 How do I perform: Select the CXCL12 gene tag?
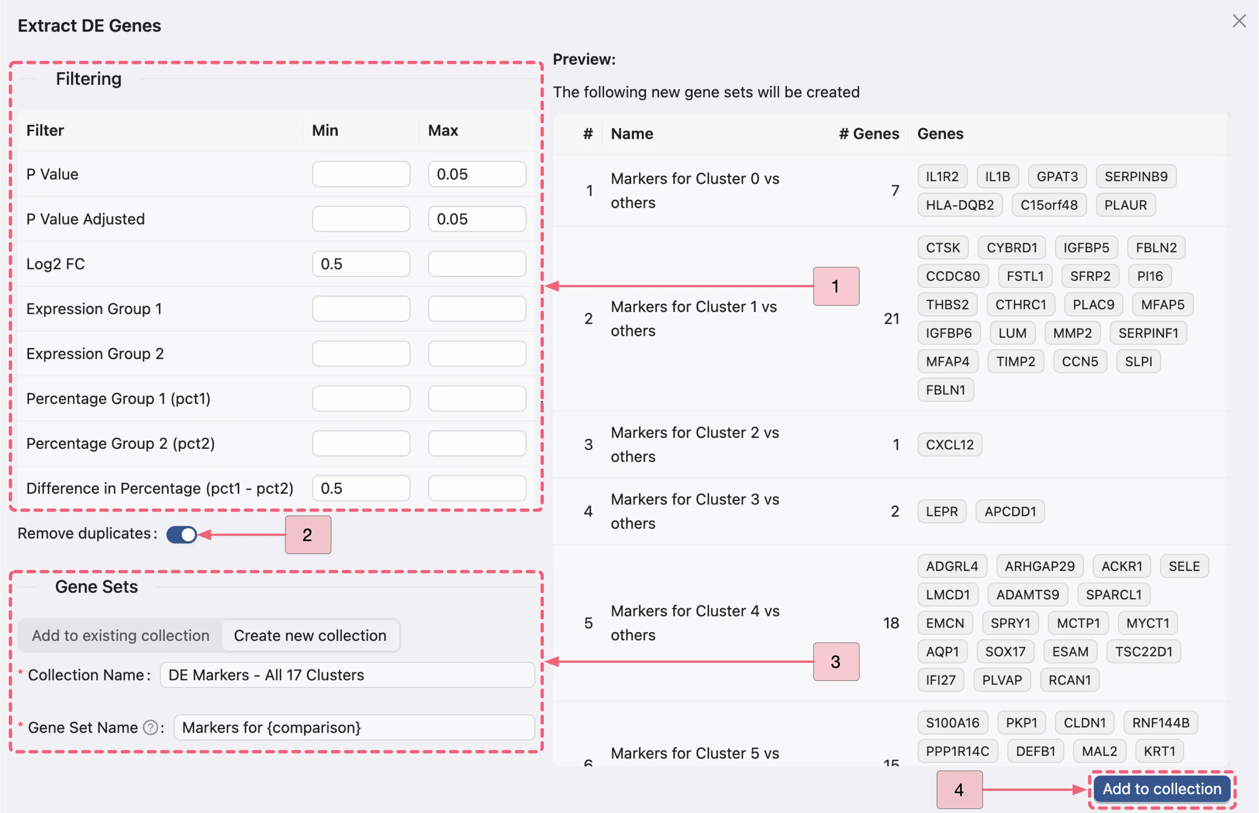pyautogui.click(x=949, y=444)
